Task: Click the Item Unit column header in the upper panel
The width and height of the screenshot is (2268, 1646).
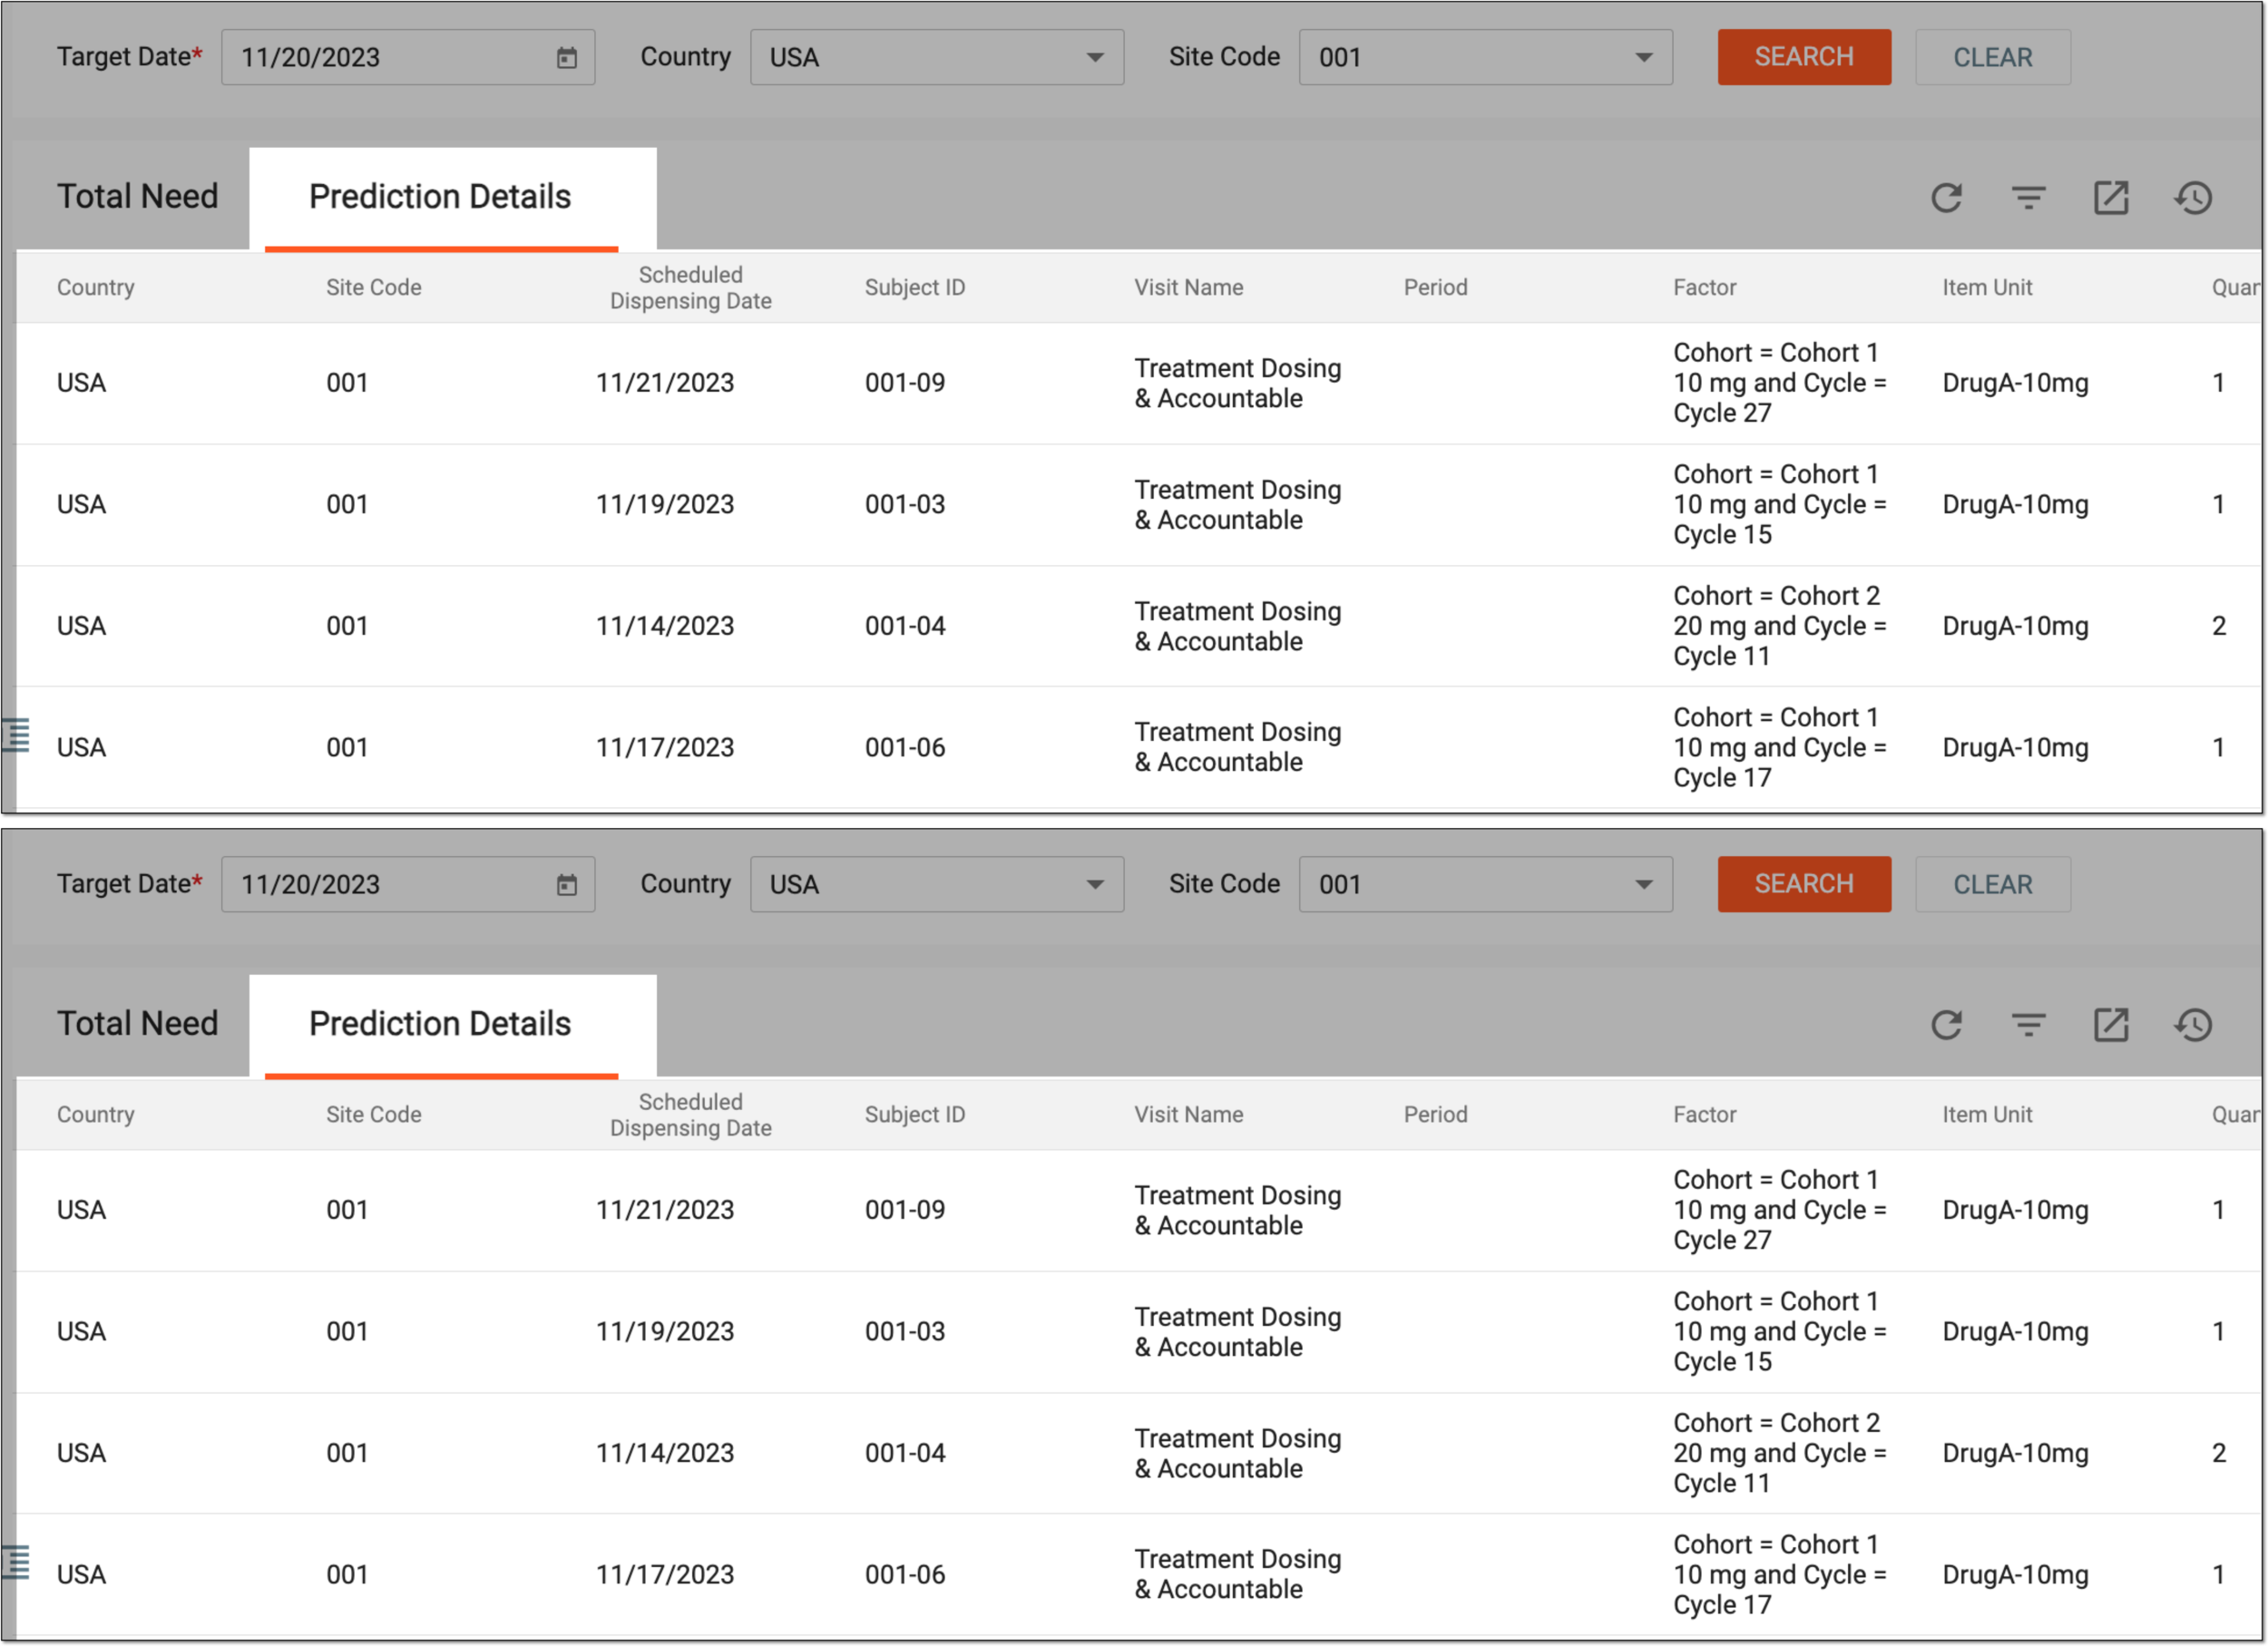Action: [1987, 287]
